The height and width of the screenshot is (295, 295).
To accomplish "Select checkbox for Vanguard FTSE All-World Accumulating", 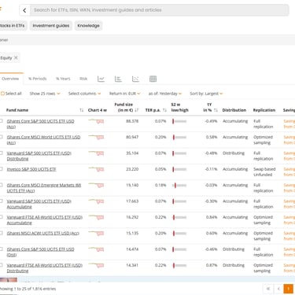I will click(2, 217).
